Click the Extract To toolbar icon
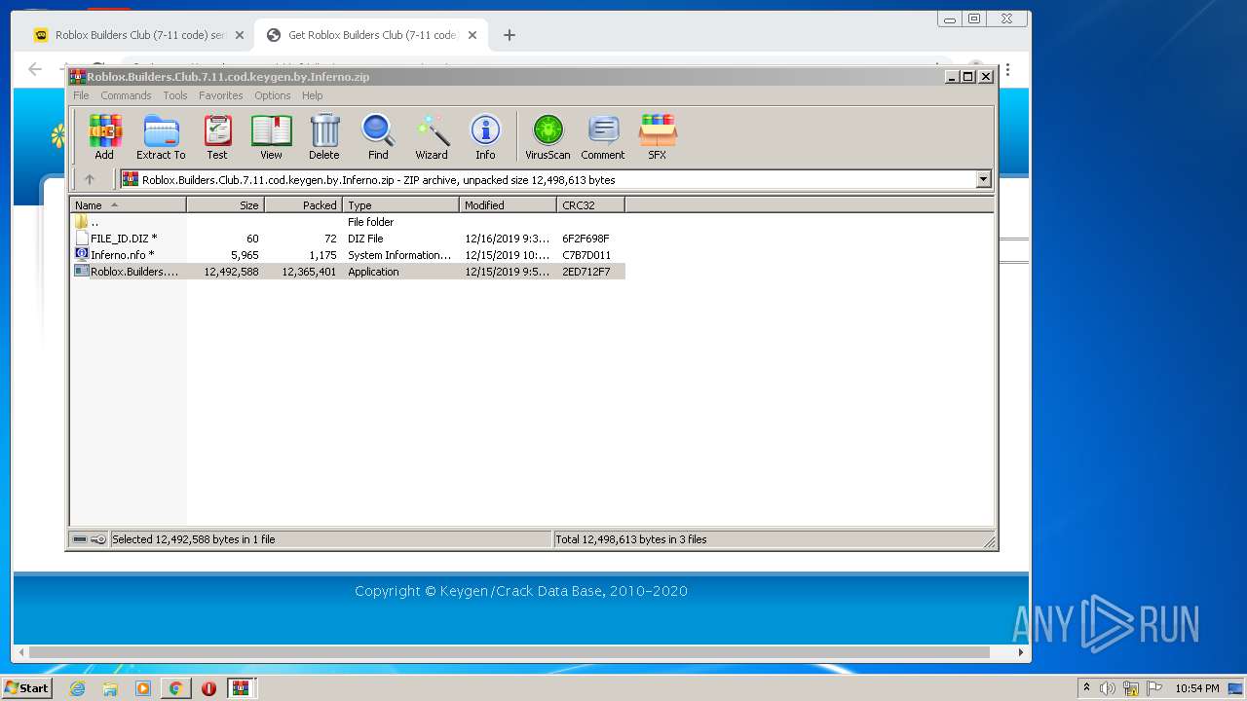Image resolution: width=1247 pixels, height=701 pixels. (x=161, y=136)
